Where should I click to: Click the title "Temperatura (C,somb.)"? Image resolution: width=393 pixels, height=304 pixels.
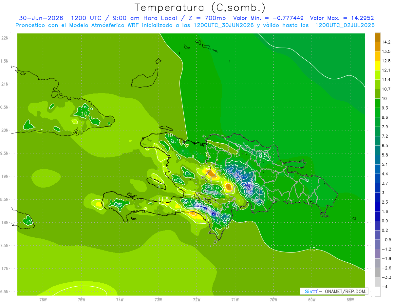200,8
